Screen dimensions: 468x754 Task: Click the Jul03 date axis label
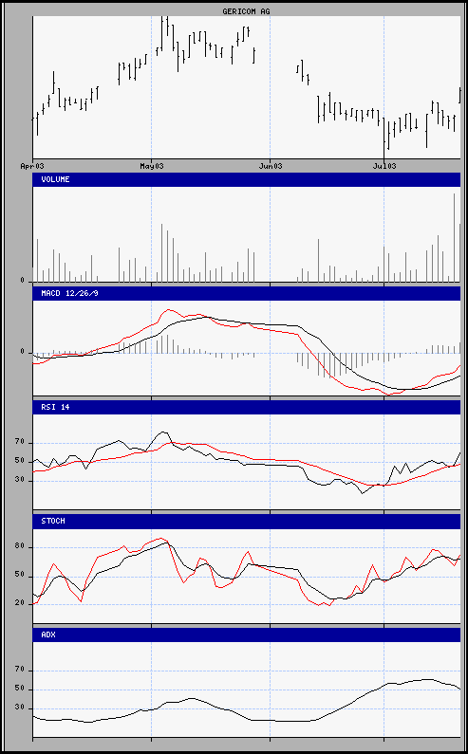tap(384, 166)
